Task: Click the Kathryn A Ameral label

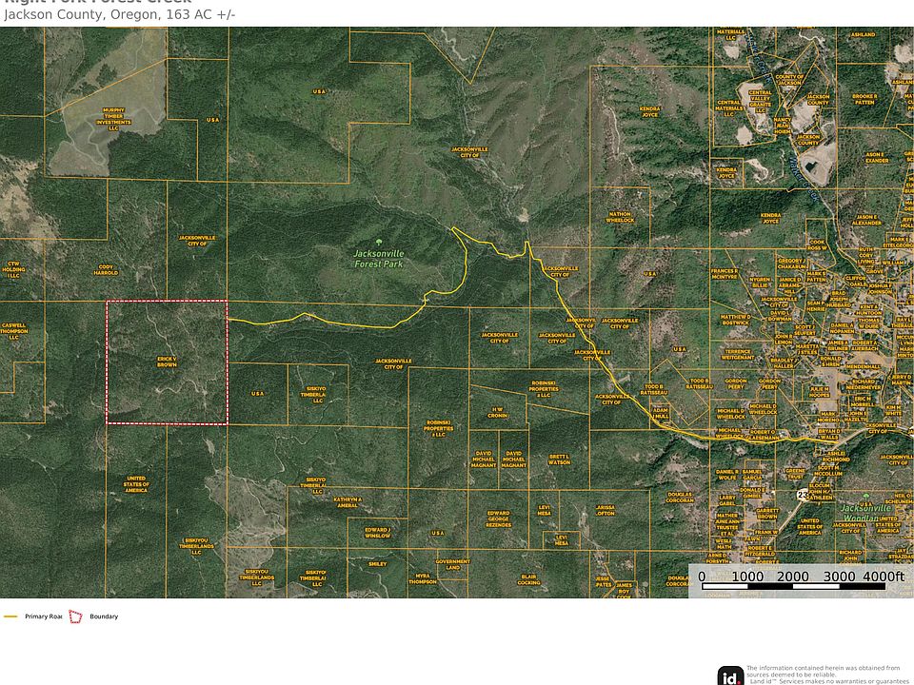Action: (x=348, y=502)
